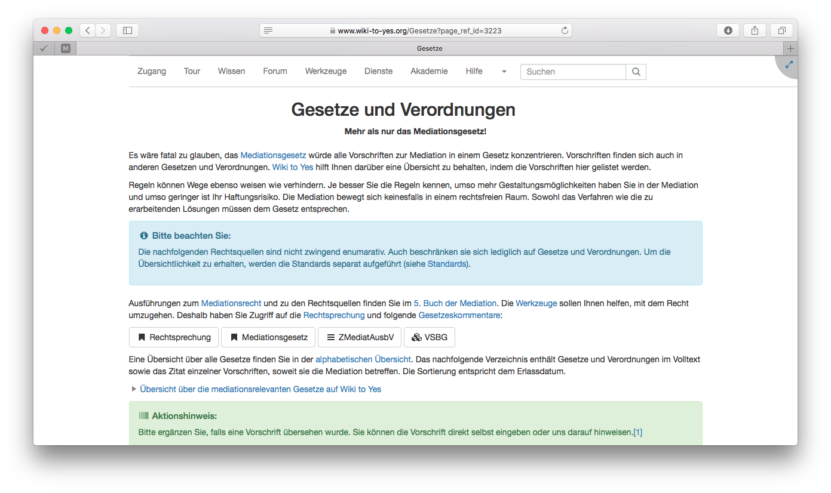Image resolution: width=831 pixels, height=493 pixels.
Task: Reload the page using the refresh icon
Action: coord(564,30)
